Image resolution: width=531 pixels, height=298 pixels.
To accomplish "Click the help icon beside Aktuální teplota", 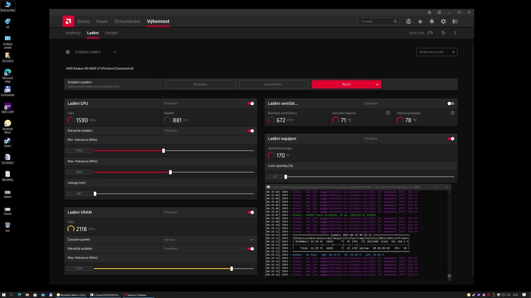I will click(388, 113).
